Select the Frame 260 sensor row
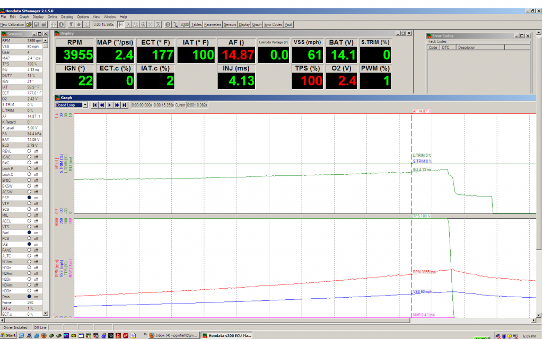The width and height of the screenshot is (543, 339). pyautogui.click(x=21, y=302)
